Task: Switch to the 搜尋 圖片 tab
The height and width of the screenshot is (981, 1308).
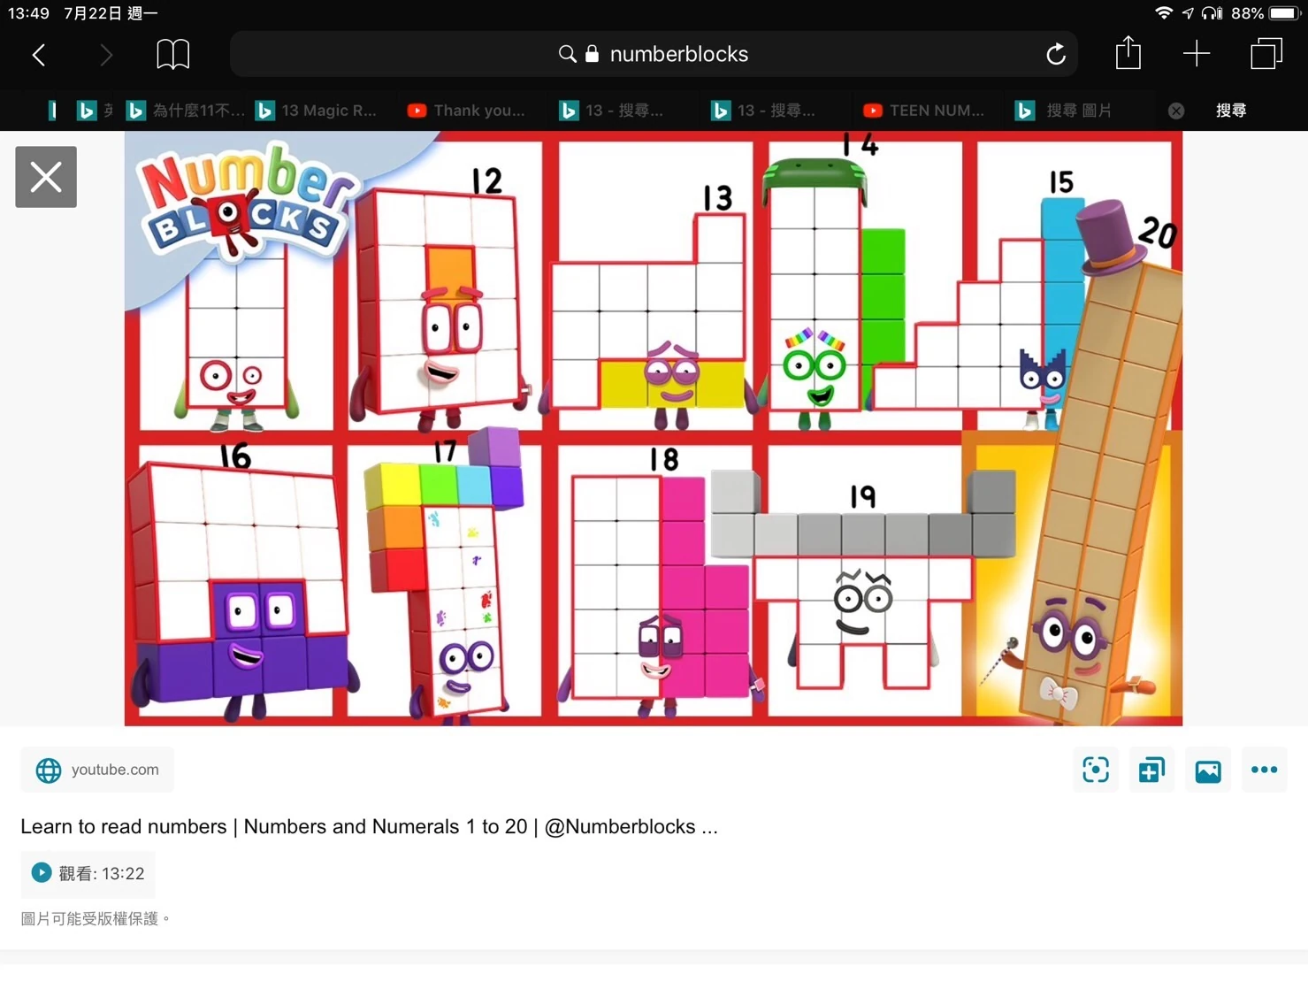Action: point(1064,111)
